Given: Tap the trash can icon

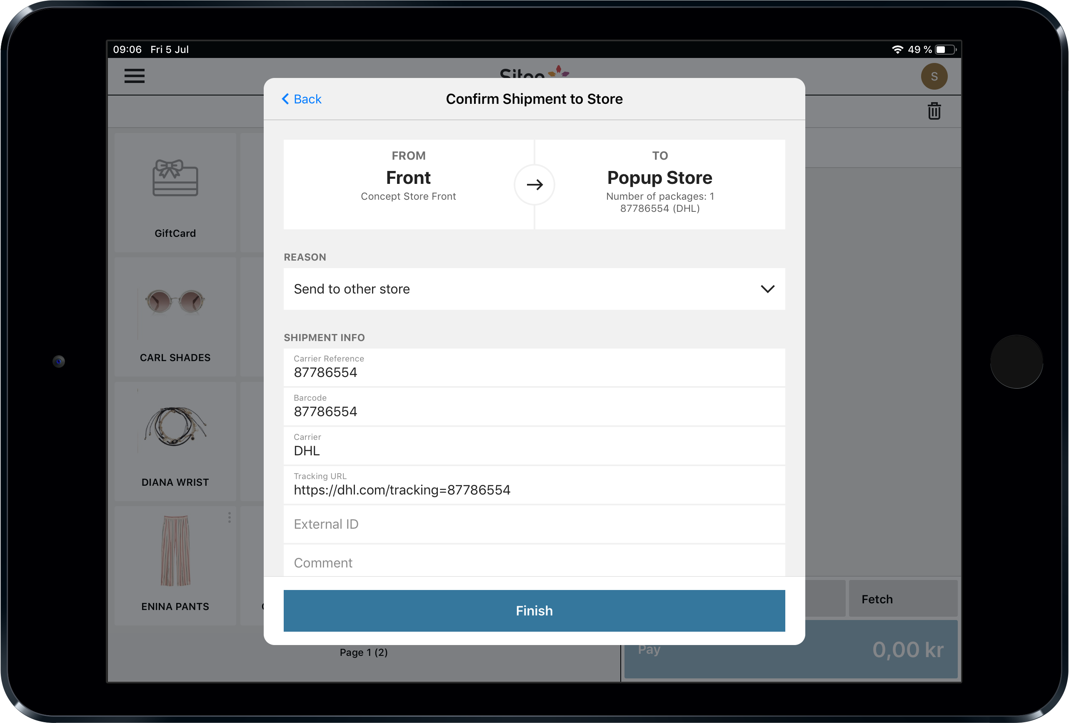Looking at the screenshot, I should coord(934,111).
